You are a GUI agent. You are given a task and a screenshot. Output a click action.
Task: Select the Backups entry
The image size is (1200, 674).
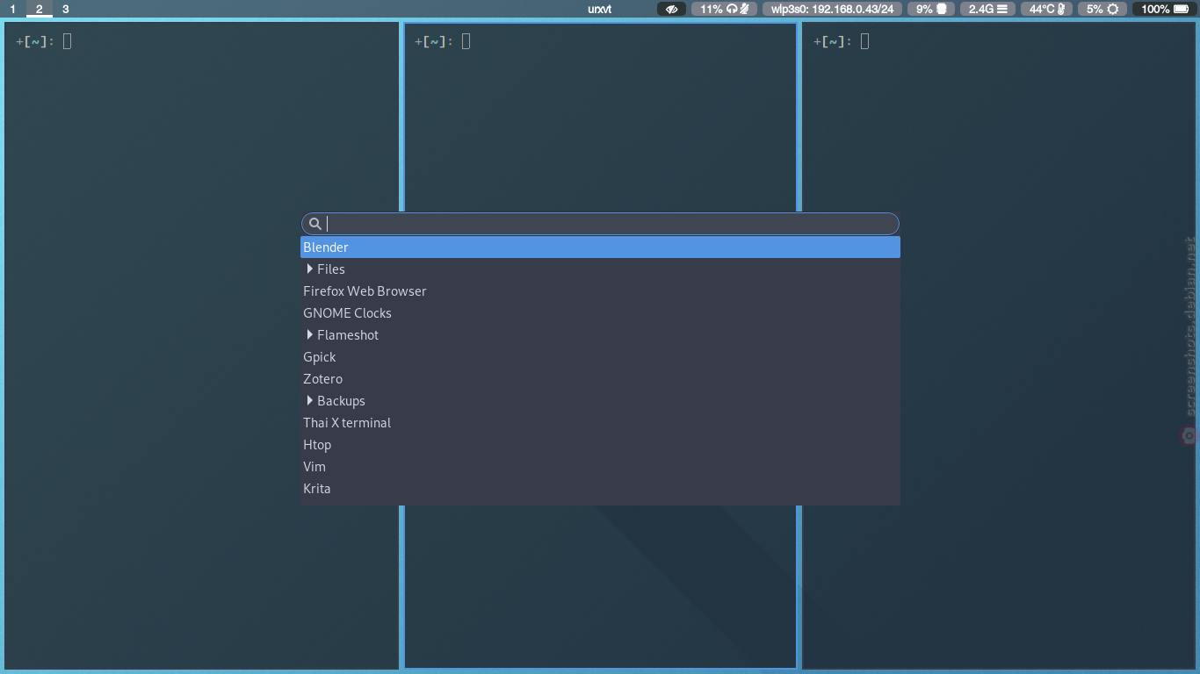point(600,401)
